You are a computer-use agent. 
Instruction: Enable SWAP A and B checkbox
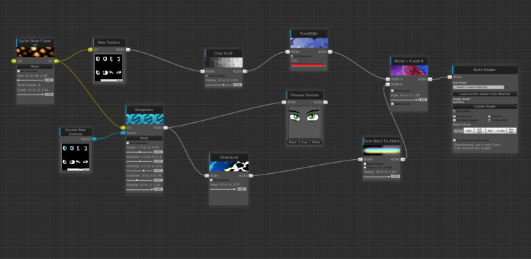(x=393, y=104)
